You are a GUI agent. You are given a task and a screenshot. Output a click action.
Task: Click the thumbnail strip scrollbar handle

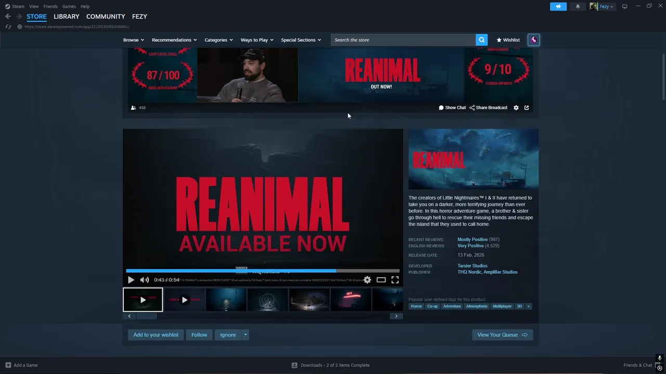(146, 316)
